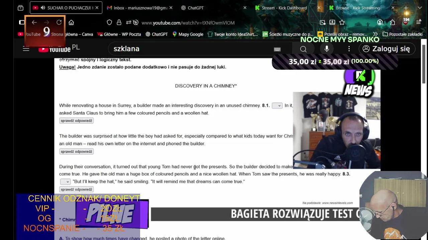Close the Gmail Inbox tab
The width and height of the screenshot is (428, 240).
click(171, 8)
